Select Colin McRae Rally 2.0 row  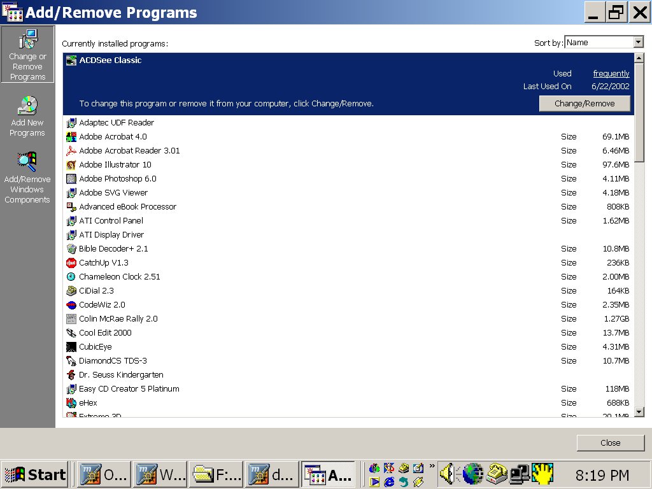click(348, 319)
